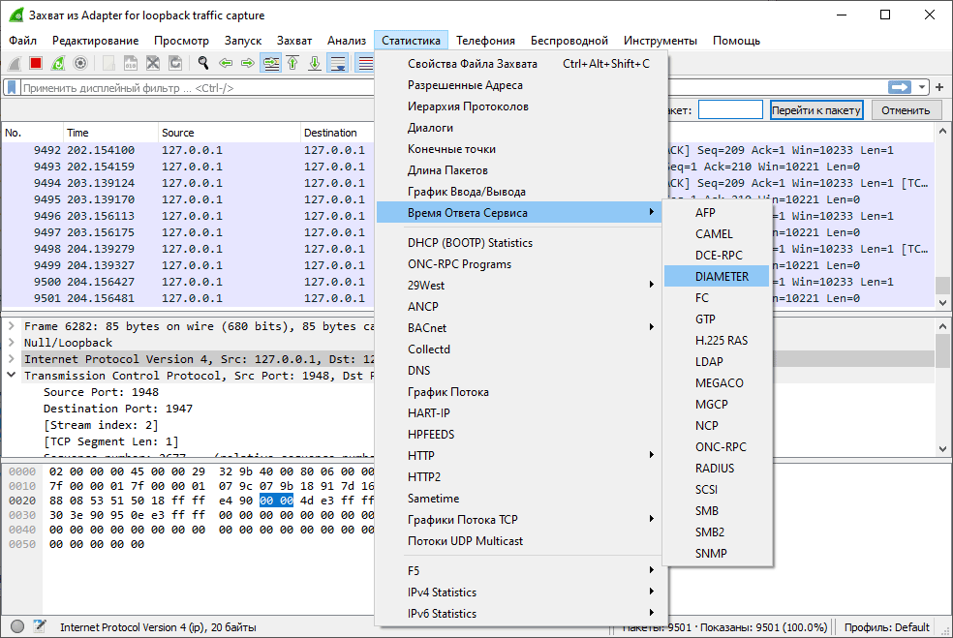This screenshot has height=638, width=953.
Task: Expand the Null/Loopback tree row
Action: [11, 343]
